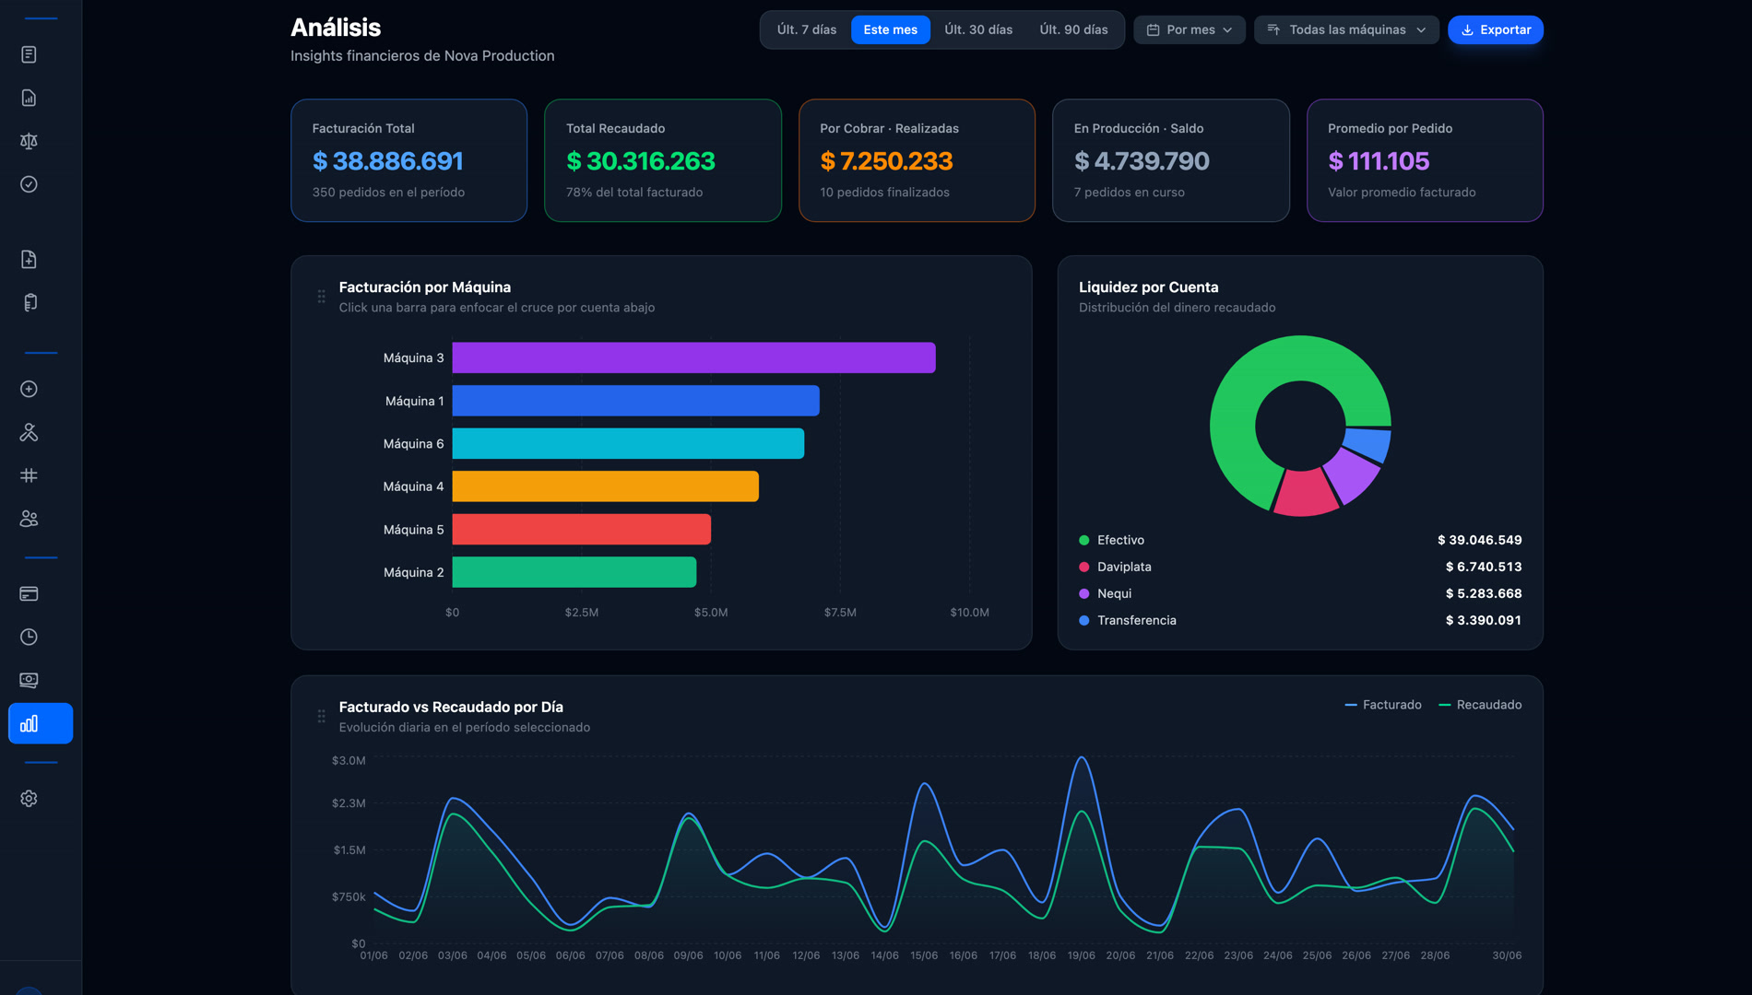This screenshot has height=995, width=1752.
Task: Open the settings gear in sidebar
Action: click(x=29, y=799)
